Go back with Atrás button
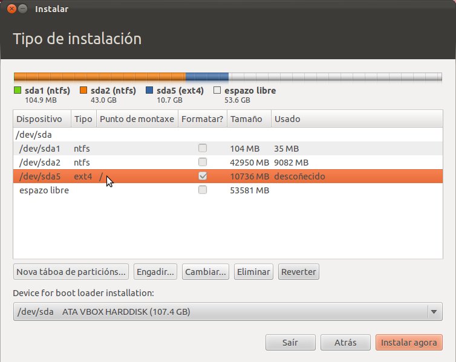The height and width of the screenshot is (362, 456). pos(345,342)
